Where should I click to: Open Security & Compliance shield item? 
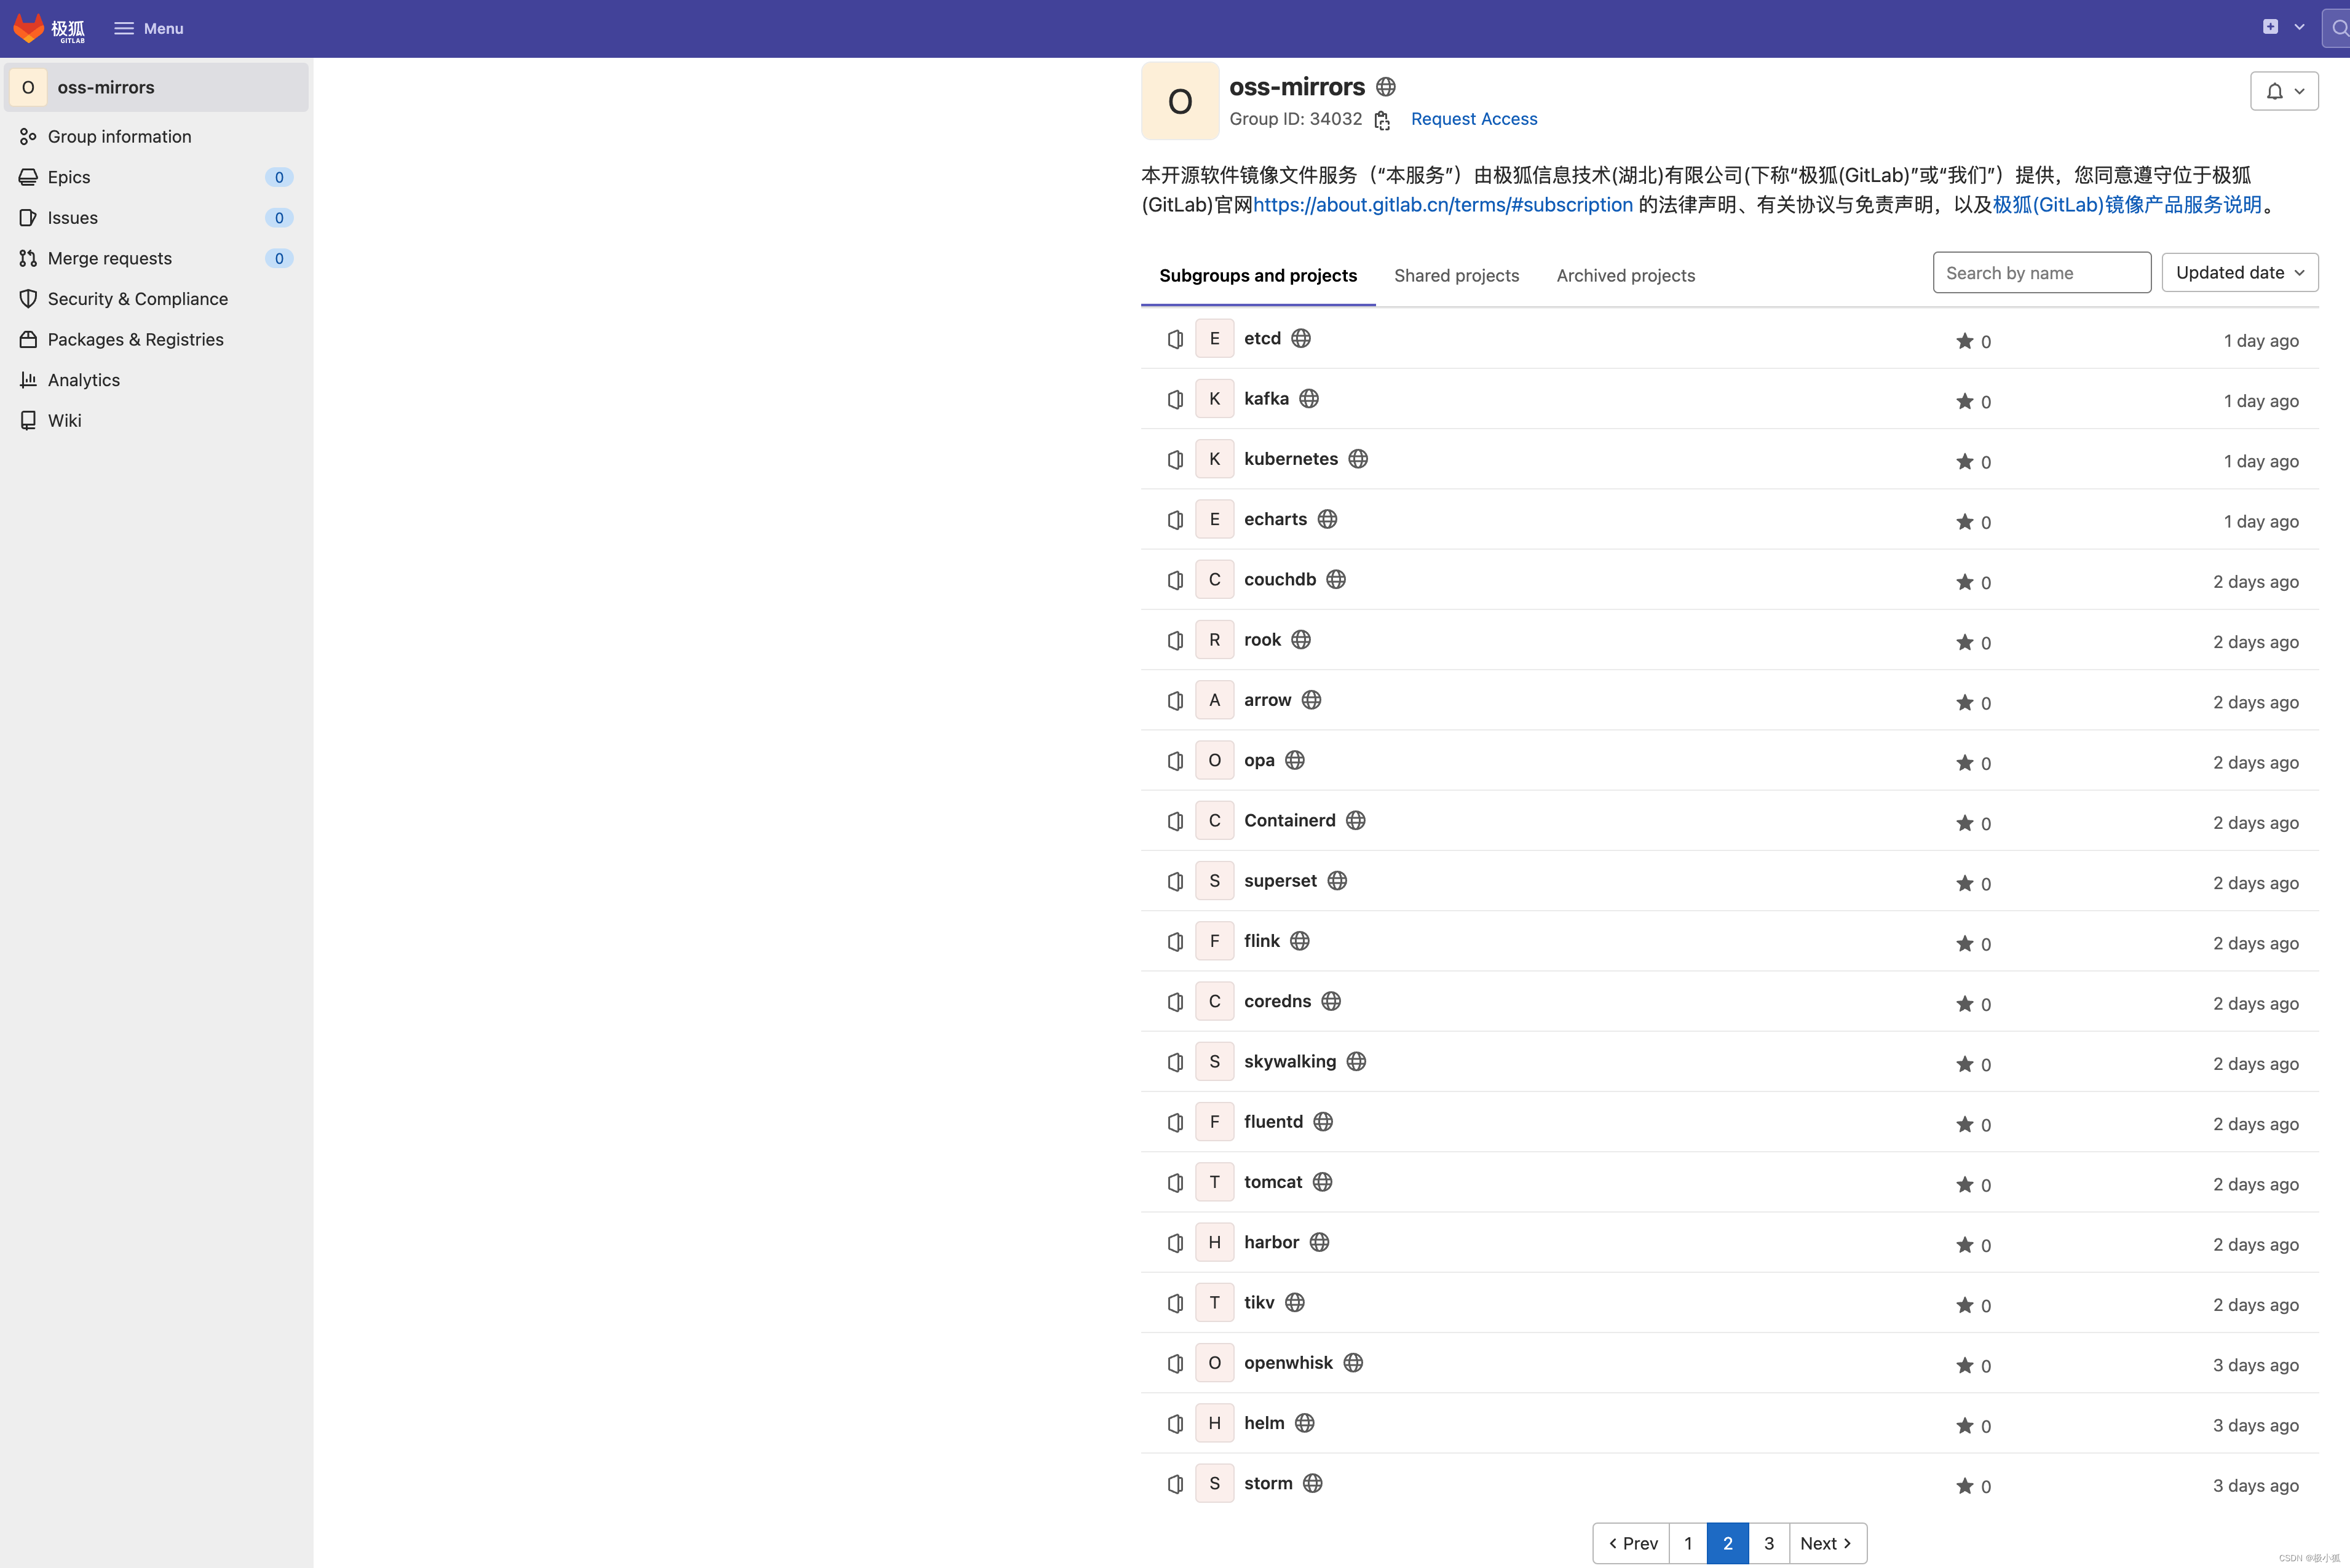(x=138, y=298)
